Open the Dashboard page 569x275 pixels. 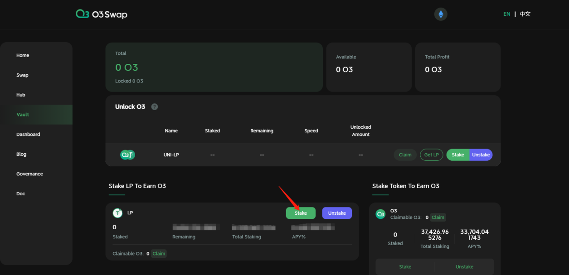point(28,135)
